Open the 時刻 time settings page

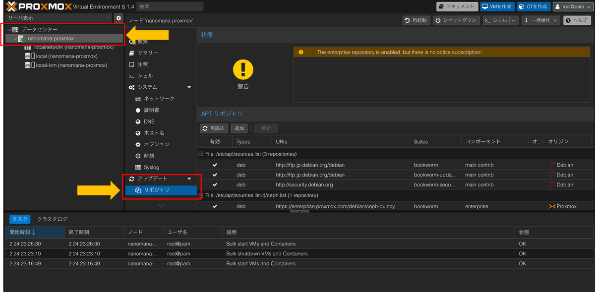pos(149,156)
